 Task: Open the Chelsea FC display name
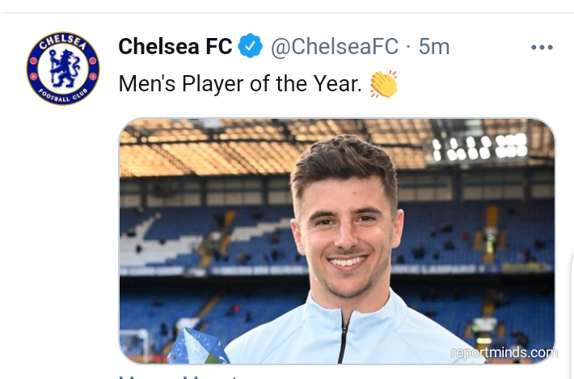coord(175,47)
